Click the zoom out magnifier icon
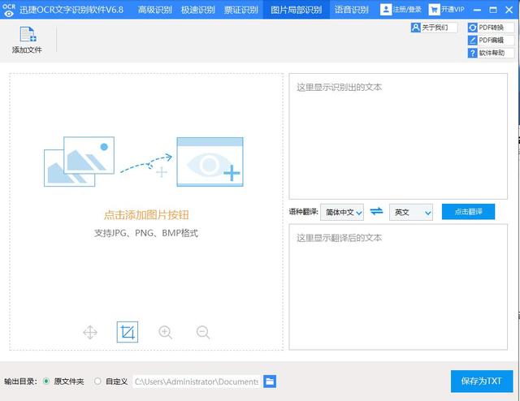This screenshot has height=401, width=520. coord(203,332)
